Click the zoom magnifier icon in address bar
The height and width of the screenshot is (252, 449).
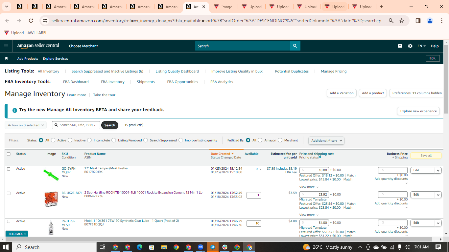391,21
